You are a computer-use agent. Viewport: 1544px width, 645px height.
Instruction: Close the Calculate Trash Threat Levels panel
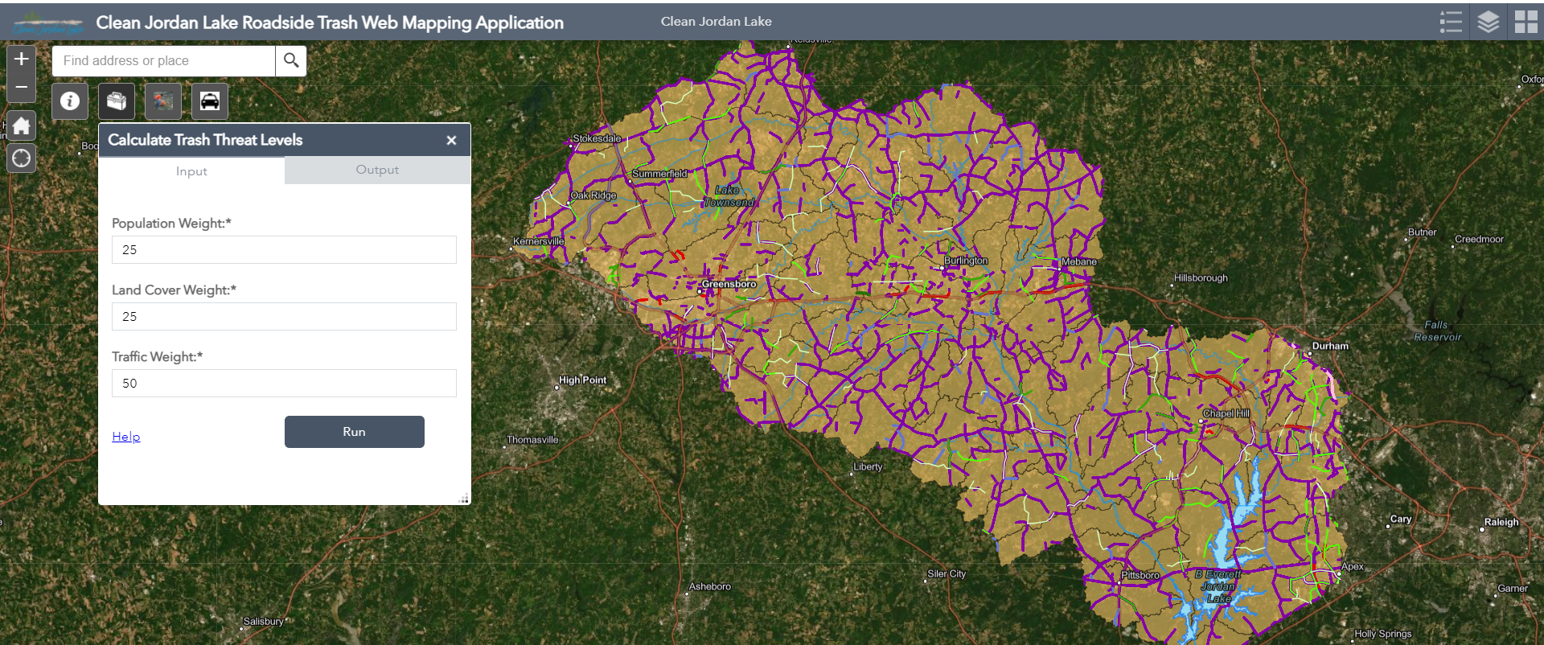(451, 140)
